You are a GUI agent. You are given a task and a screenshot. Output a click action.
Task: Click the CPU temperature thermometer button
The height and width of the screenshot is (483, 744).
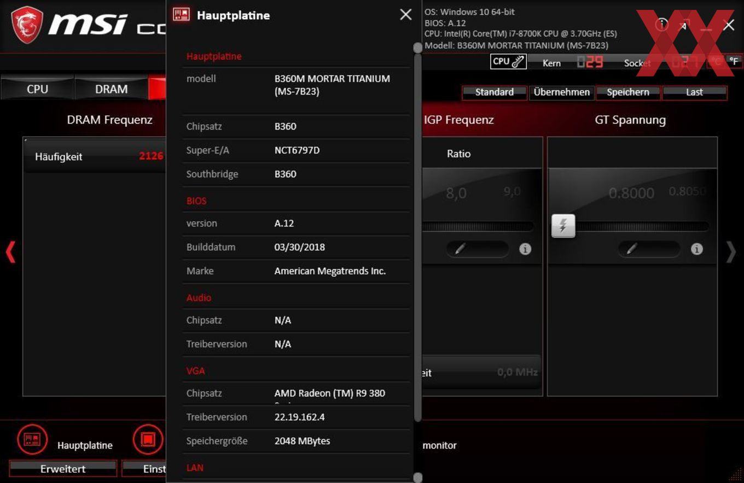(x=508, y=62)
